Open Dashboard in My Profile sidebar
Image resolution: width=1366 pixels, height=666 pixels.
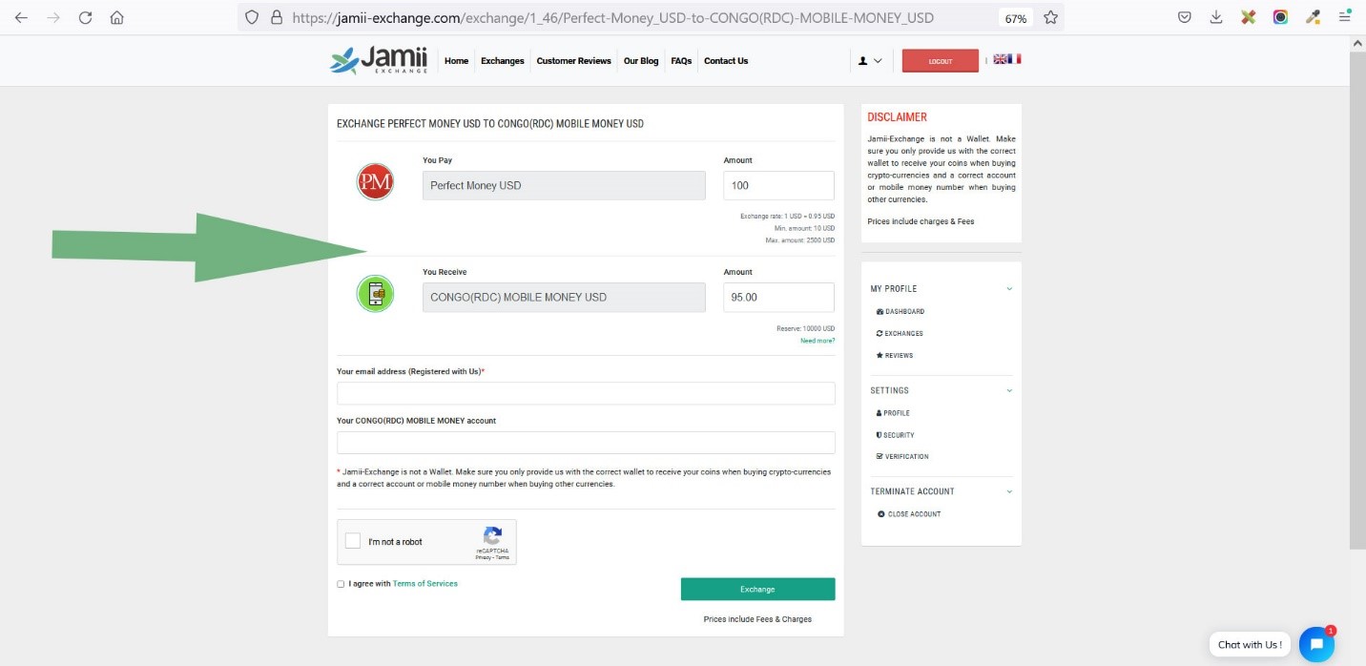[900, 312]
